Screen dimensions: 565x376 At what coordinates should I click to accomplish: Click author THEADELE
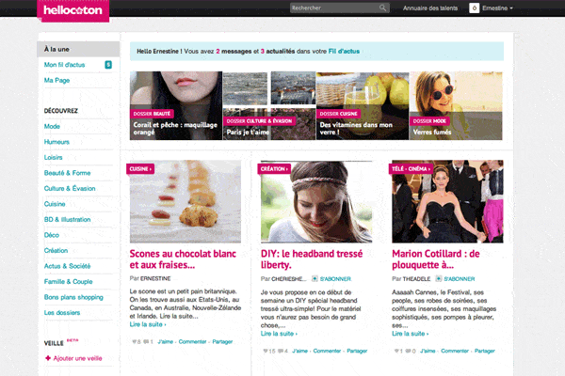[x=416, y=279]
